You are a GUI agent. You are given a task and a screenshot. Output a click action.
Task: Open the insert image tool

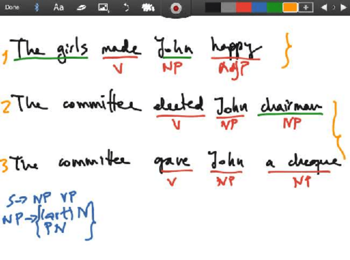click(x=104, y=7)
